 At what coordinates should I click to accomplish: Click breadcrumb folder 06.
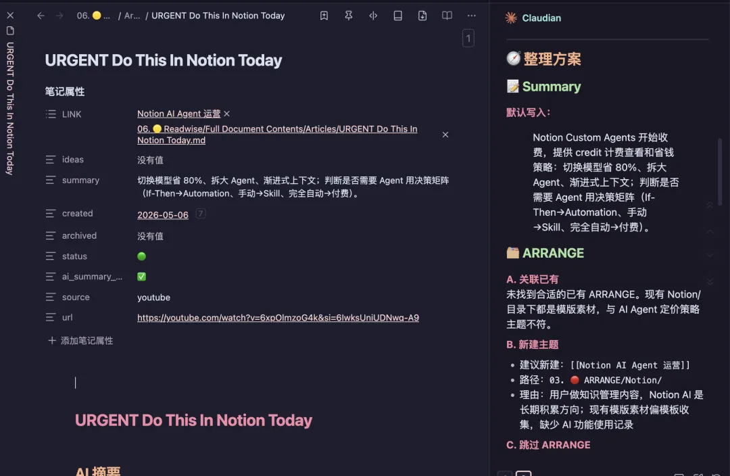pyautogui.click(x=93, y=16)
